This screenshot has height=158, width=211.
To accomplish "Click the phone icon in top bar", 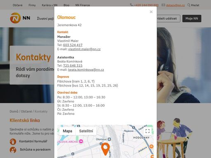I will [131, 5].
